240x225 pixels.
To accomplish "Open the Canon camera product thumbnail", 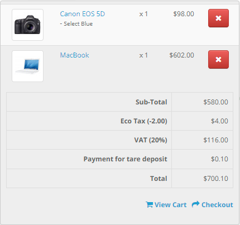I will coord(27,25).
